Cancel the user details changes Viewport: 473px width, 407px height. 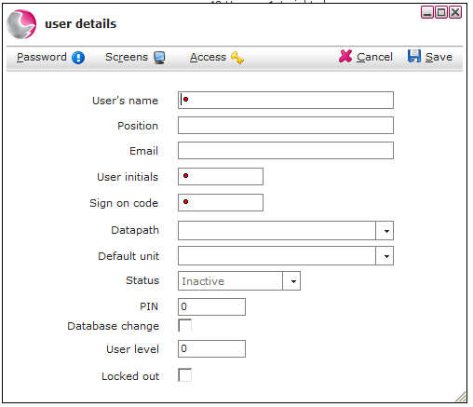[x=366, y=57]
